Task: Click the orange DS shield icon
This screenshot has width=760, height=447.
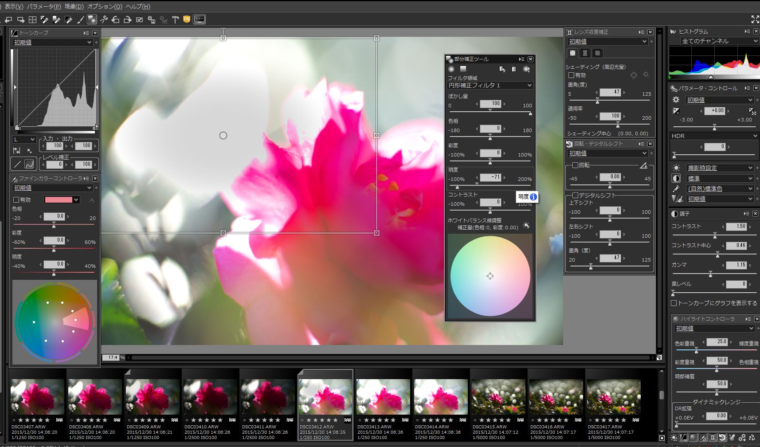Action: tap(187, 19)
